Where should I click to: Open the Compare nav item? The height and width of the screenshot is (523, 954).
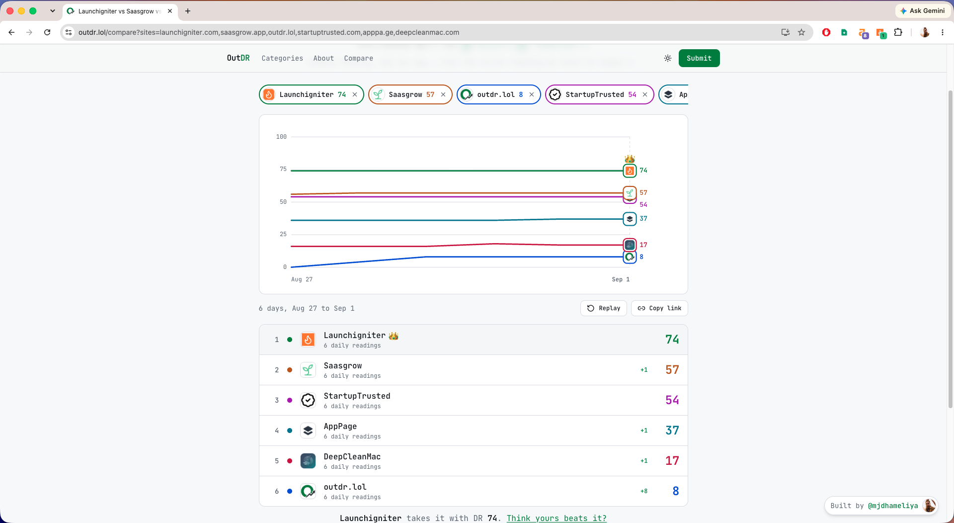[x=359, y=58]
